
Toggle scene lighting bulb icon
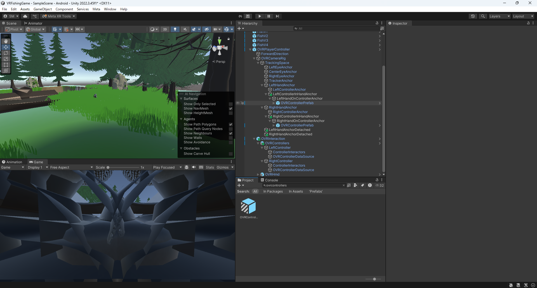(x=175, y=29)
